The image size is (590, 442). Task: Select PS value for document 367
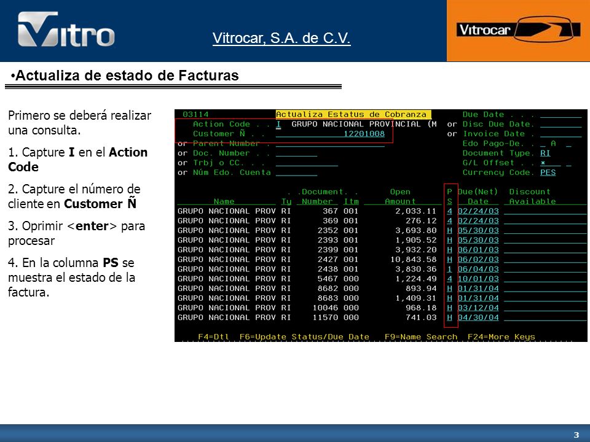pos(450,211)
